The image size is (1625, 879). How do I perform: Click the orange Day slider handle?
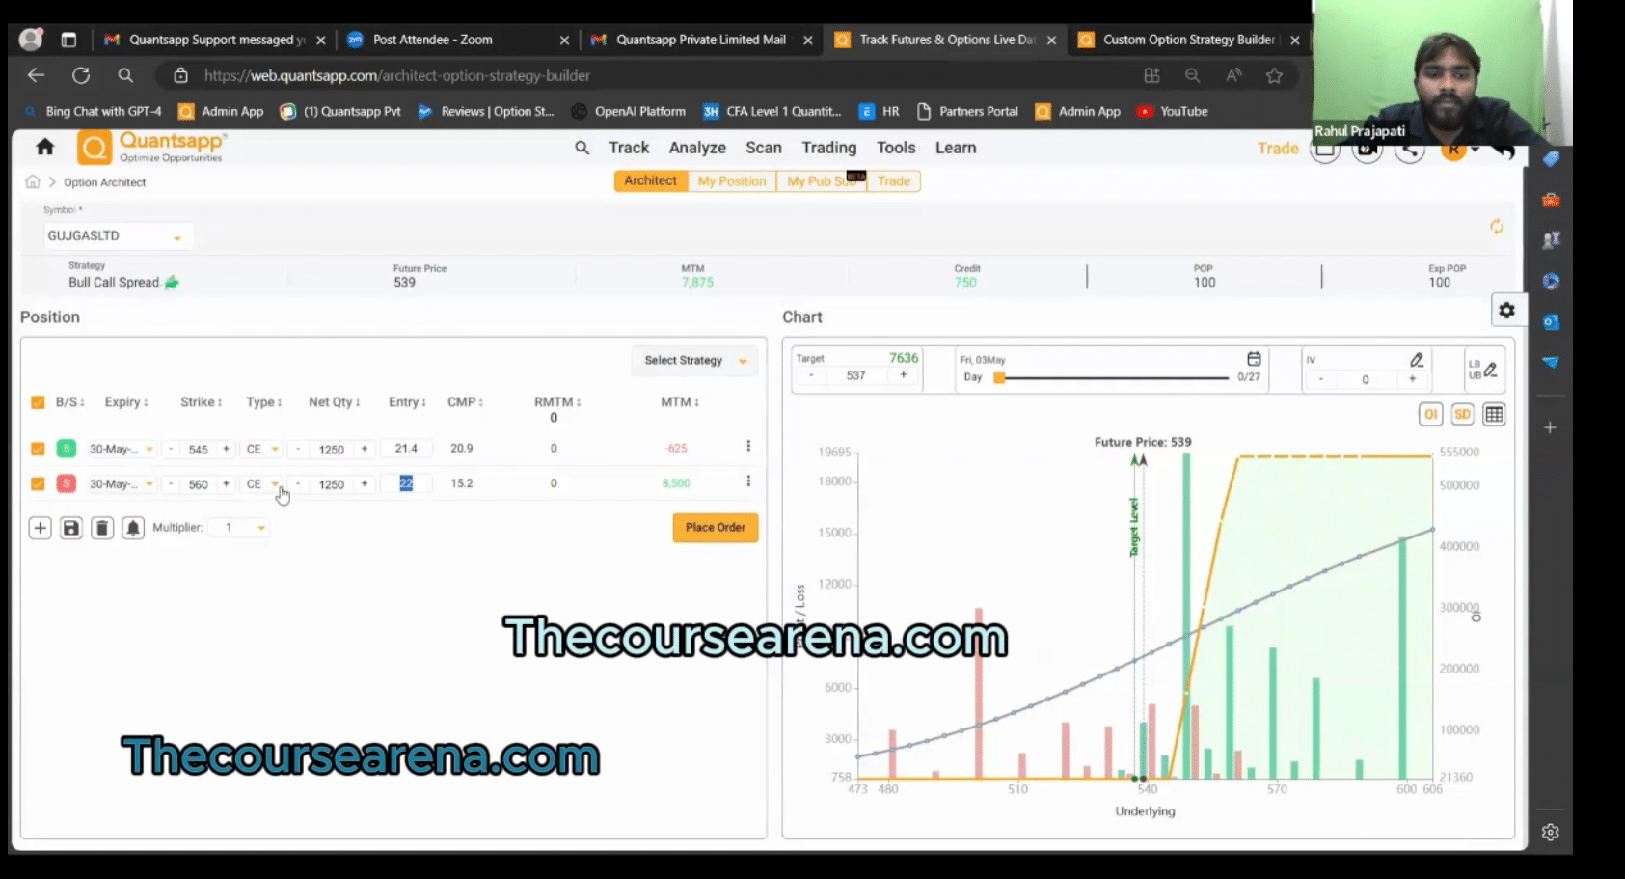coord(999,377)
